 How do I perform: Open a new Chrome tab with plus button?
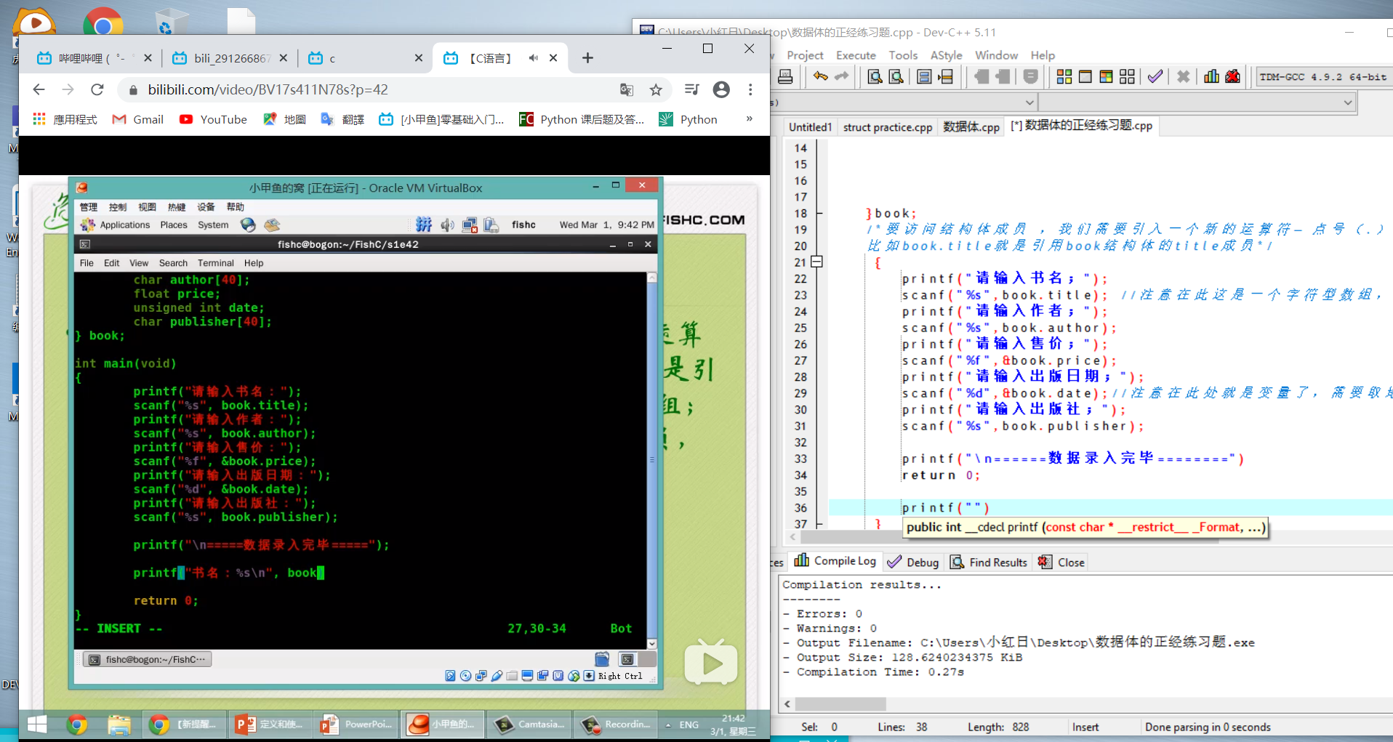click(x=587, y=58)
